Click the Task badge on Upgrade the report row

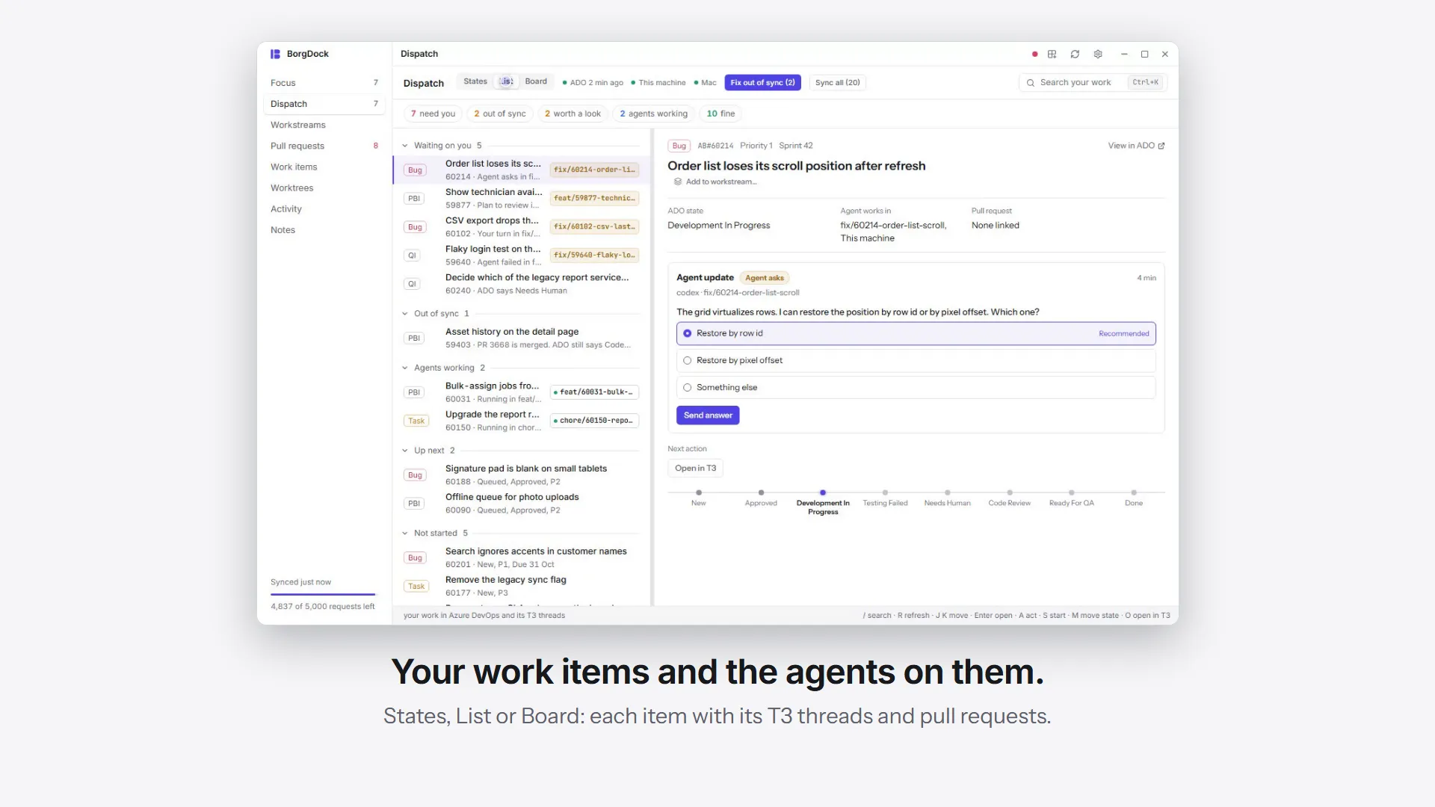(416, 421)
